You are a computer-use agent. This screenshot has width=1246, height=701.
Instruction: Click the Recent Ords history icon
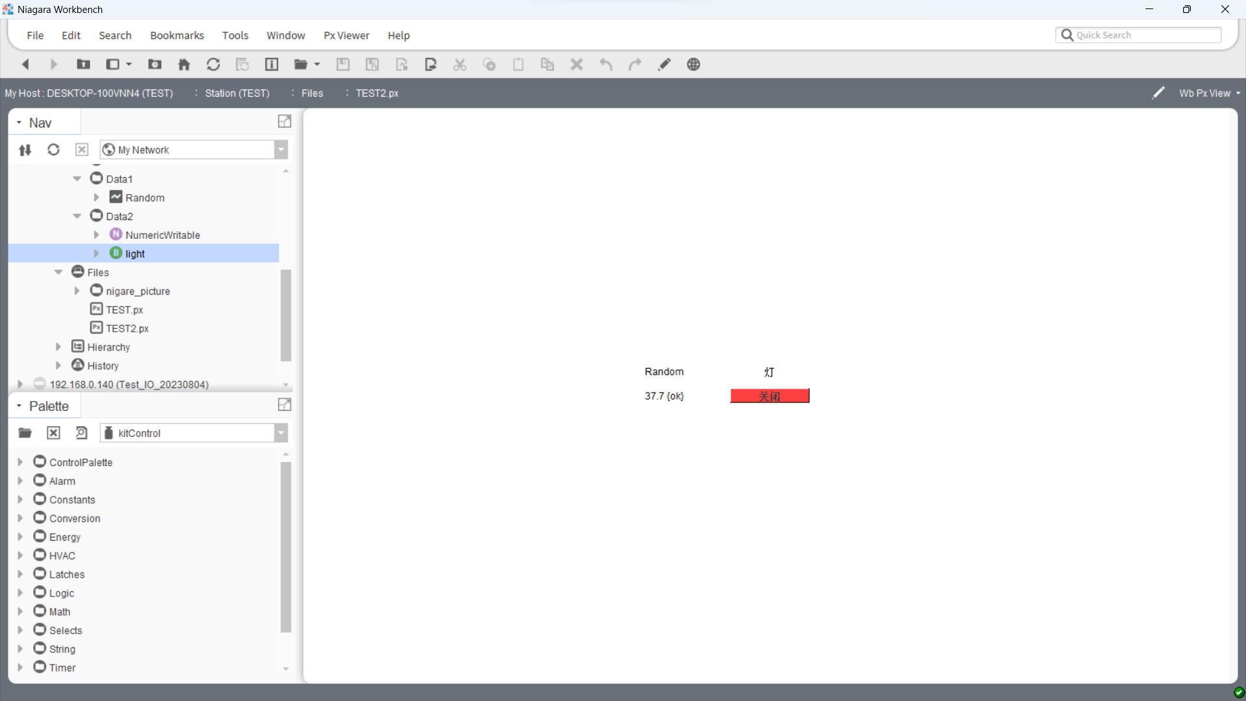click(x=154, y=64)
